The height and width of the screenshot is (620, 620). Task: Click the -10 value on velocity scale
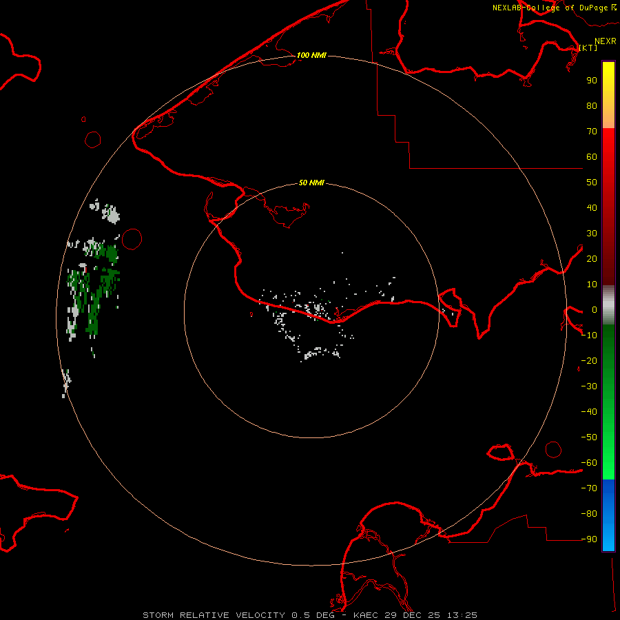[589, 335]
